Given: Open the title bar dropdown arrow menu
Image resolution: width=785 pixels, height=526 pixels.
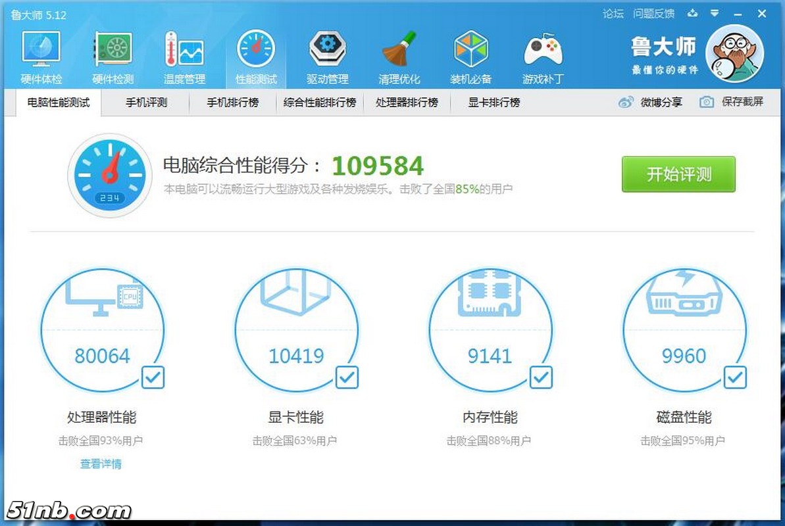Looking at the screenshot, I should tap(714, 13).
